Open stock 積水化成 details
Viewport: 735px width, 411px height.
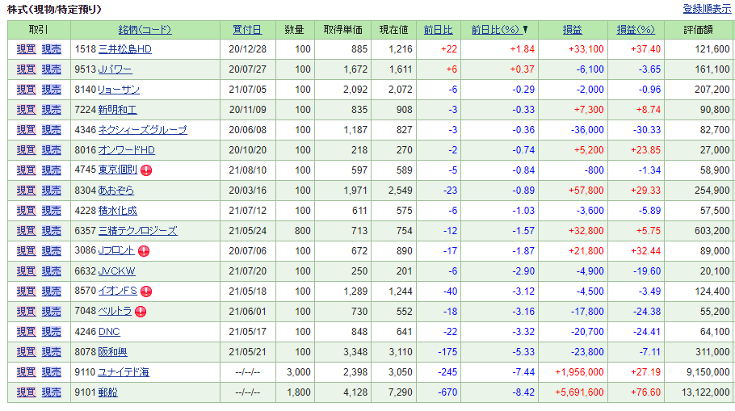pyautogui.click(x=117, y=211)
